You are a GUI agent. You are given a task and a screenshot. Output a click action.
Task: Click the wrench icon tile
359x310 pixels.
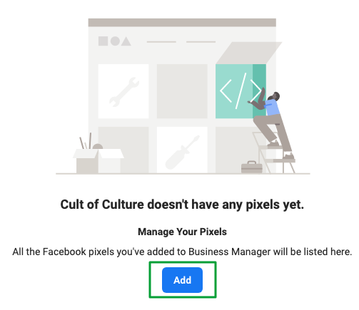[123, 91]
